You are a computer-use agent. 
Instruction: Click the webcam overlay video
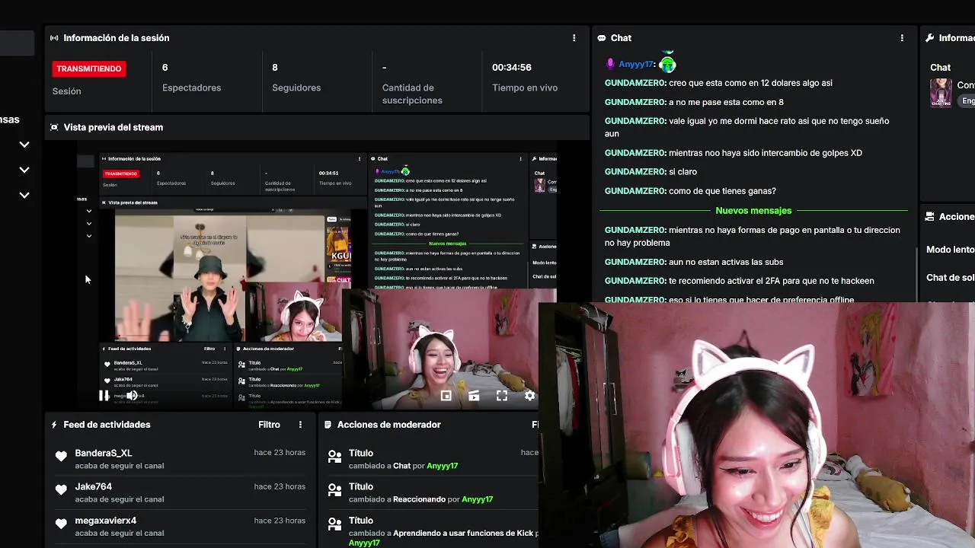[x=756, y=425]
